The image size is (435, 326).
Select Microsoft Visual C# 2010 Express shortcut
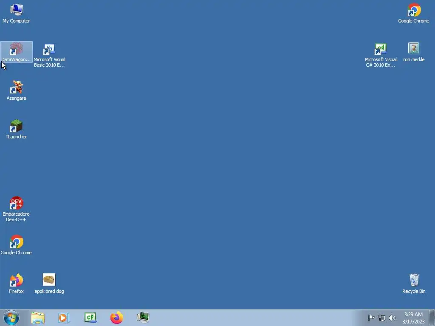point(381,56)
